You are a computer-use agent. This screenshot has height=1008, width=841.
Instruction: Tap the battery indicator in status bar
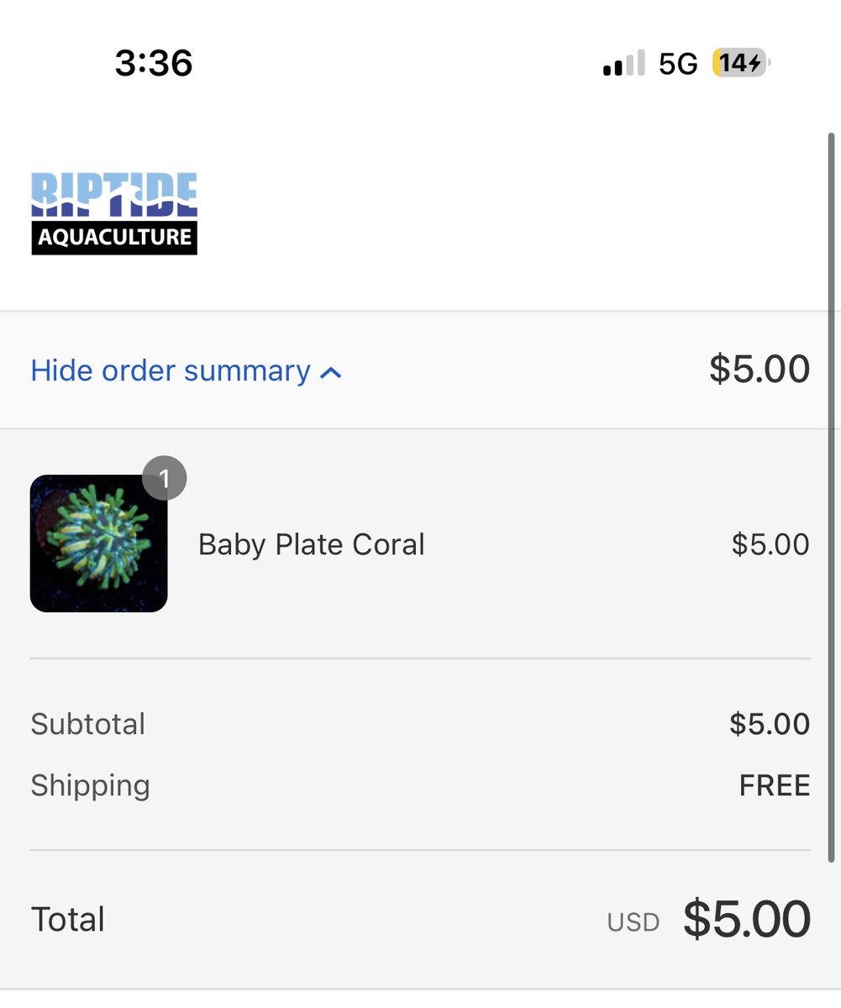point(740,64)
